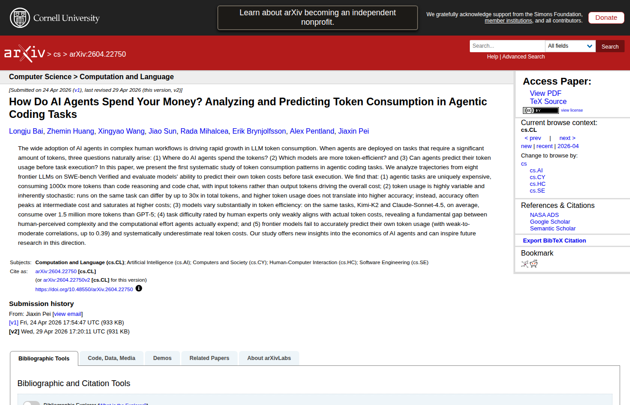Open the arXiv independent nonprofit announcement
Image resolution: width=630 pixels, height=405 pixels.
318,18
